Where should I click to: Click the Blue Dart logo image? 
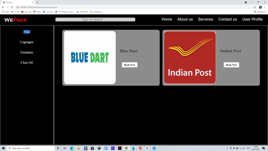[x=90, y=58]
